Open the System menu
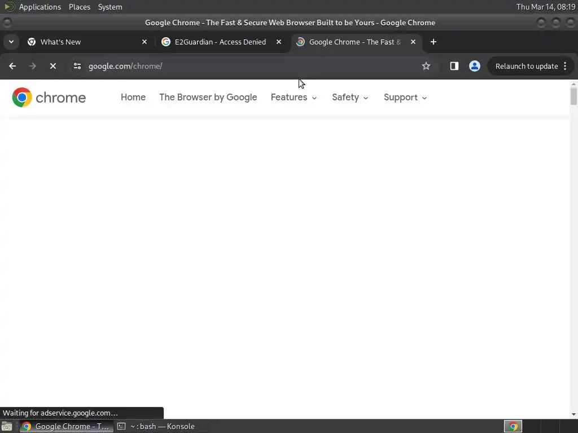 coord(110,7)
